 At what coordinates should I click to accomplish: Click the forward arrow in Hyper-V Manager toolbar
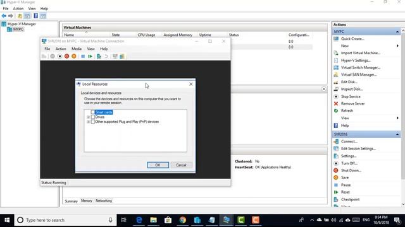pos(11,16)
